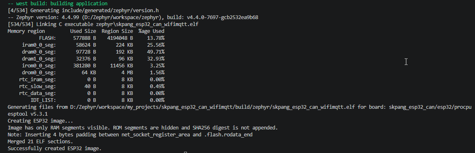
Task: Click the 'Used Size' column header
Action: click(x=83, y=31)
